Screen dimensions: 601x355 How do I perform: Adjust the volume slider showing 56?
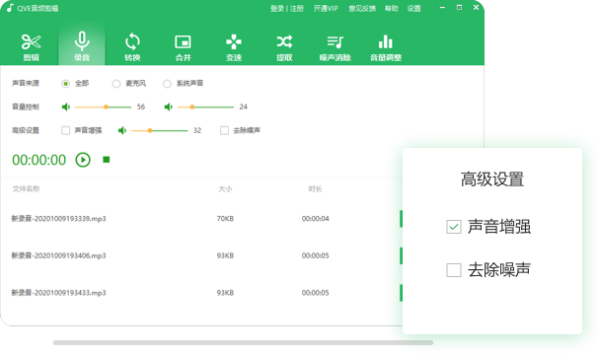click(x=103, y=106)
